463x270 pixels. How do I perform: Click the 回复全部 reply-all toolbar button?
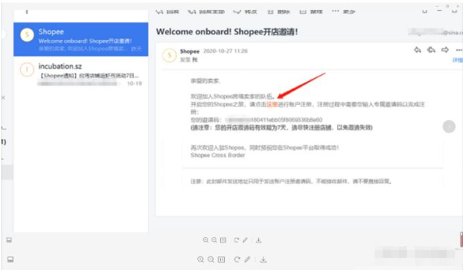coord(206,12)
